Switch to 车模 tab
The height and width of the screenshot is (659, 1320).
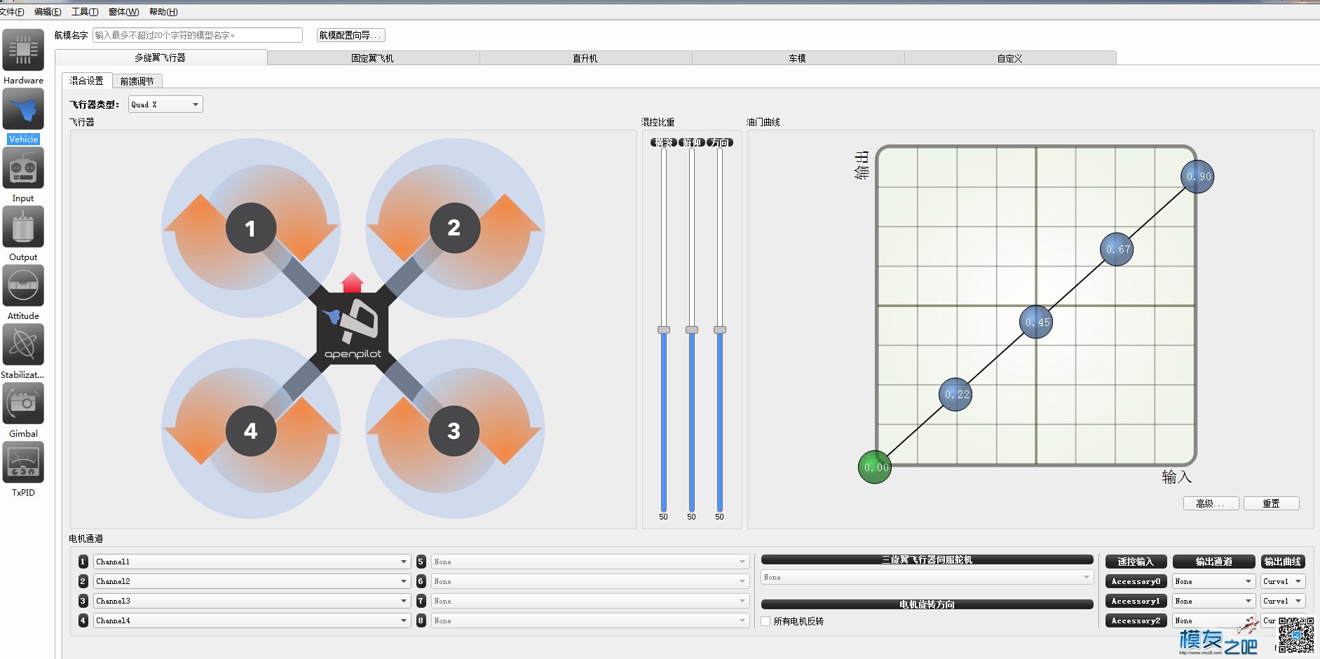coord(798,58)
